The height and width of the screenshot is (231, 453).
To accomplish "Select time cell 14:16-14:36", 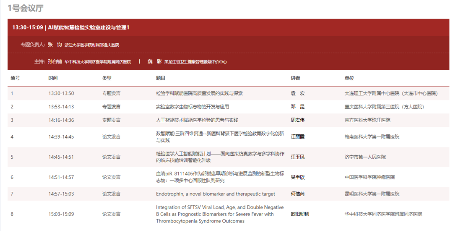I will (61, 120).
